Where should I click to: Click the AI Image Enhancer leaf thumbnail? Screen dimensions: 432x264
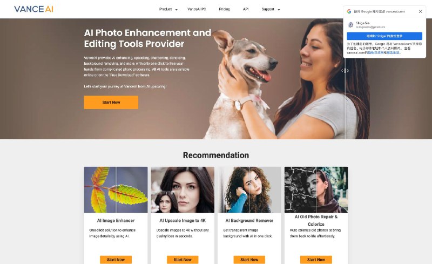[x=116, y=189]
